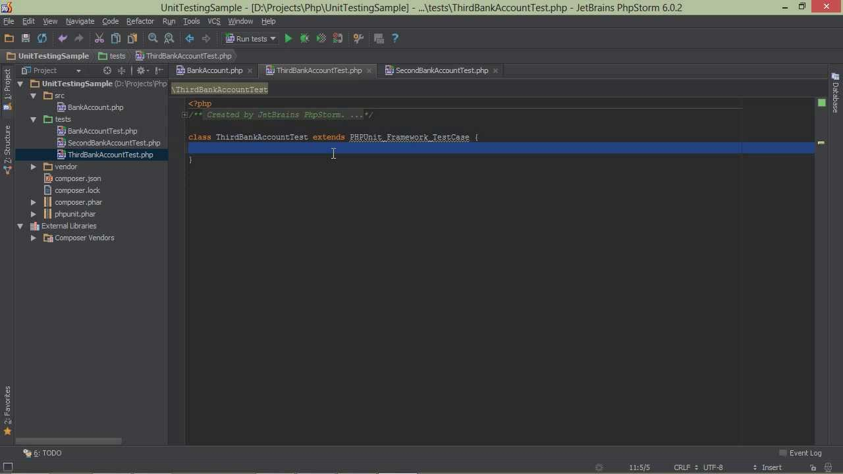
Task: Expand the composer.phar node
Action: pyautogui.click(x=33, y=202)
